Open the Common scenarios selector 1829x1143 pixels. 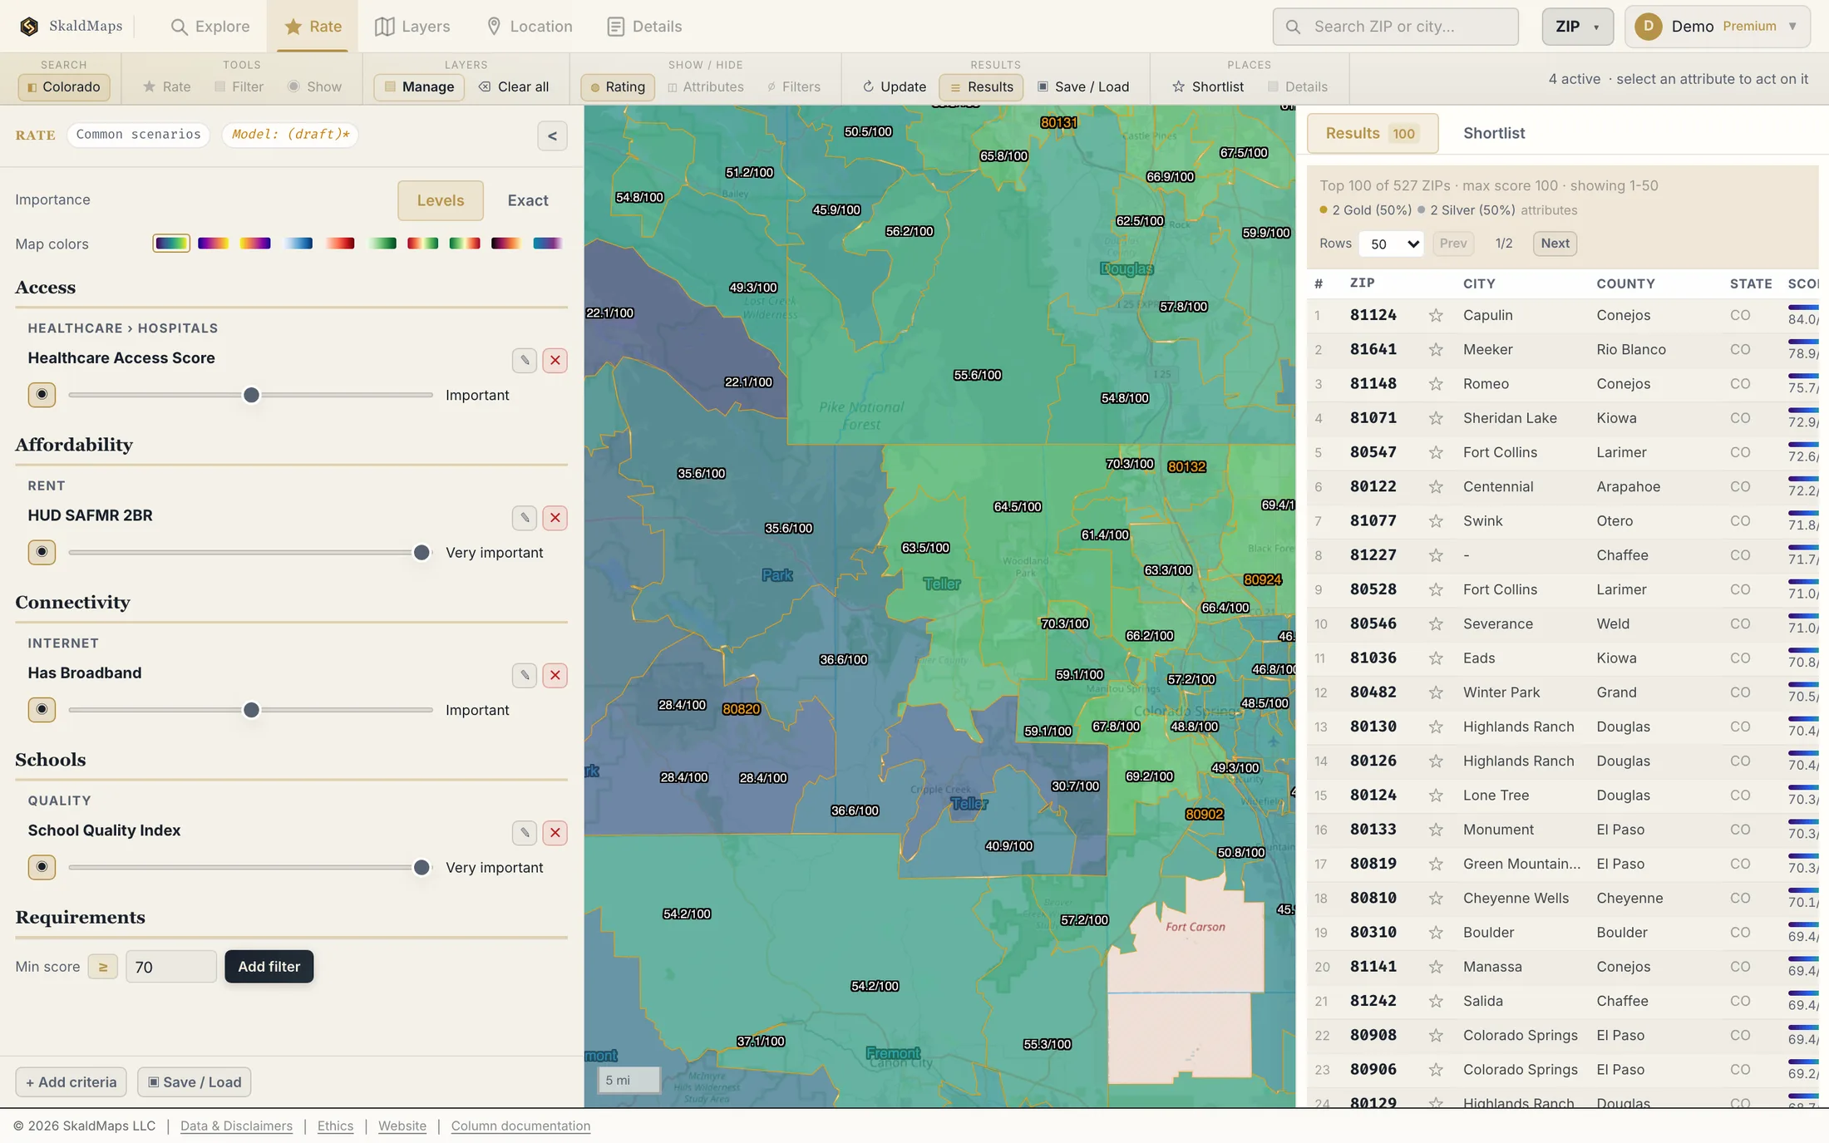138,135
